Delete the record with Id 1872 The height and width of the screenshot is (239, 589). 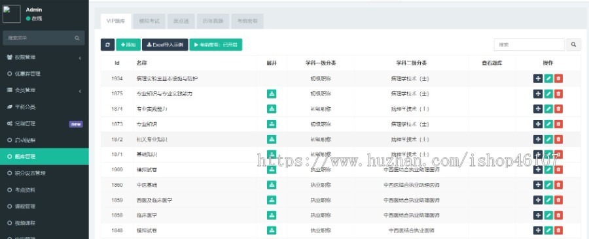(x=559, y=139)
